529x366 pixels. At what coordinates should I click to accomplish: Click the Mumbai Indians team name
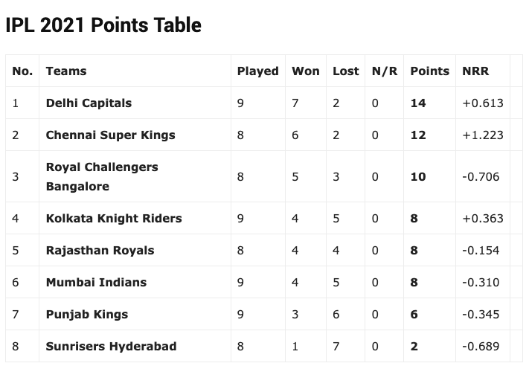pos(96,282)
